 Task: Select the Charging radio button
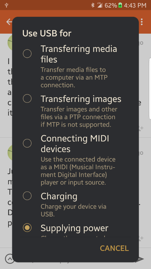coord(27,196)
